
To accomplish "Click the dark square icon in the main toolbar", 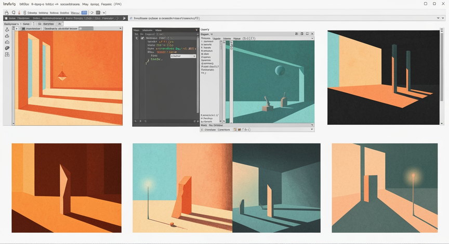I will tap(98, 12).
